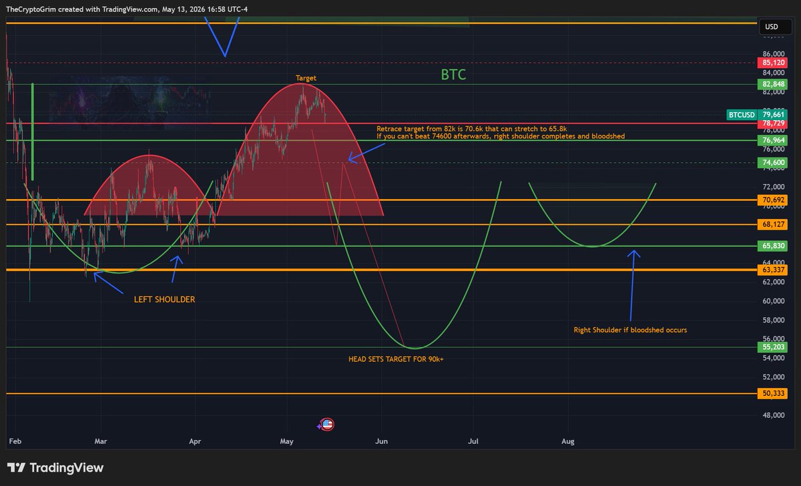Viewport: 801px width, 486px height.
Task: Select the 79,661 current price label
Action: coord(772,115)
